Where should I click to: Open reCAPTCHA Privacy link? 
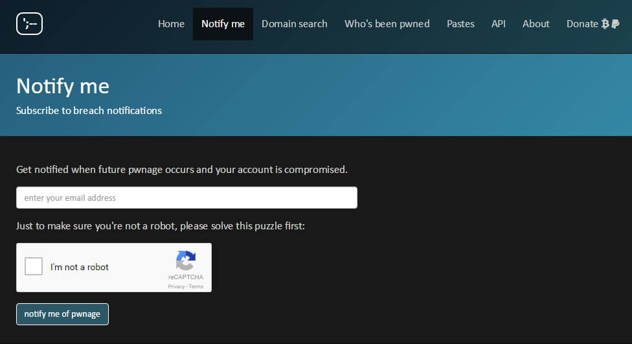[x=176, y=287]
